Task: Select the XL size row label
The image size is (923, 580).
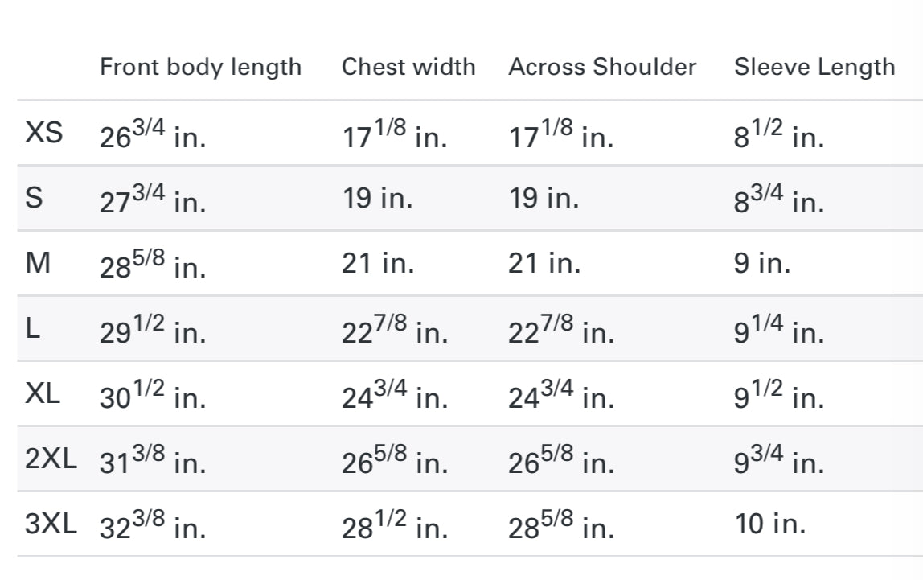Action: coord(43,394)
